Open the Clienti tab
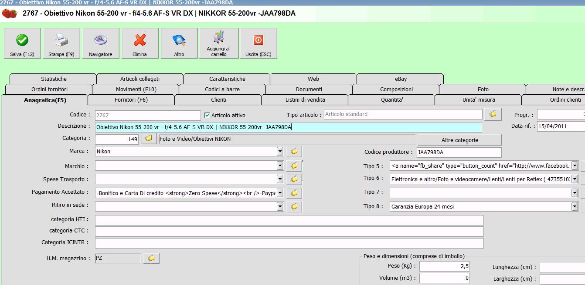585x285 pixels. click(218, 100)
